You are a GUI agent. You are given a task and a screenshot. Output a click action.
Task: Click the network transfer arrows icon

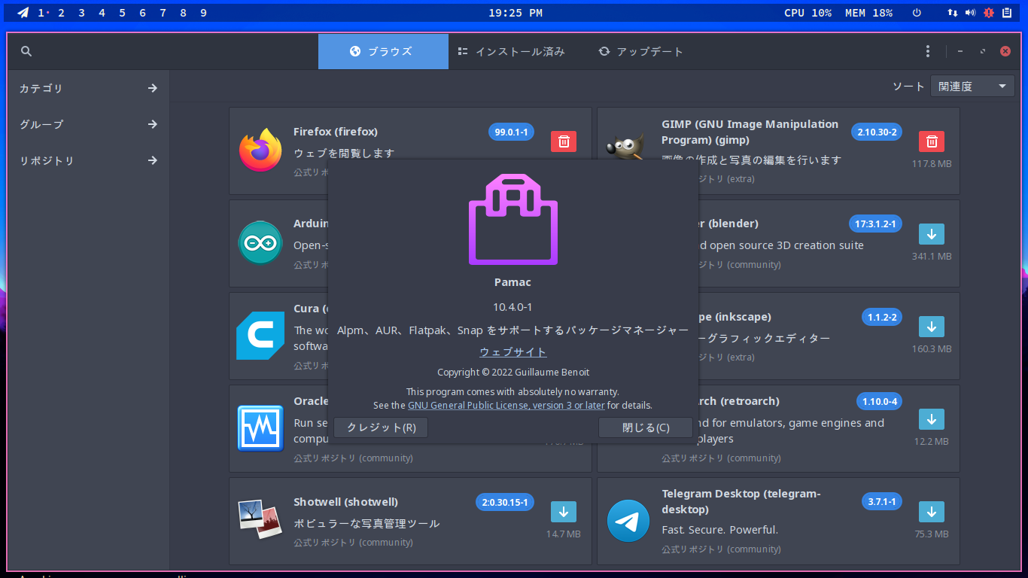click(x=953, y=13)
